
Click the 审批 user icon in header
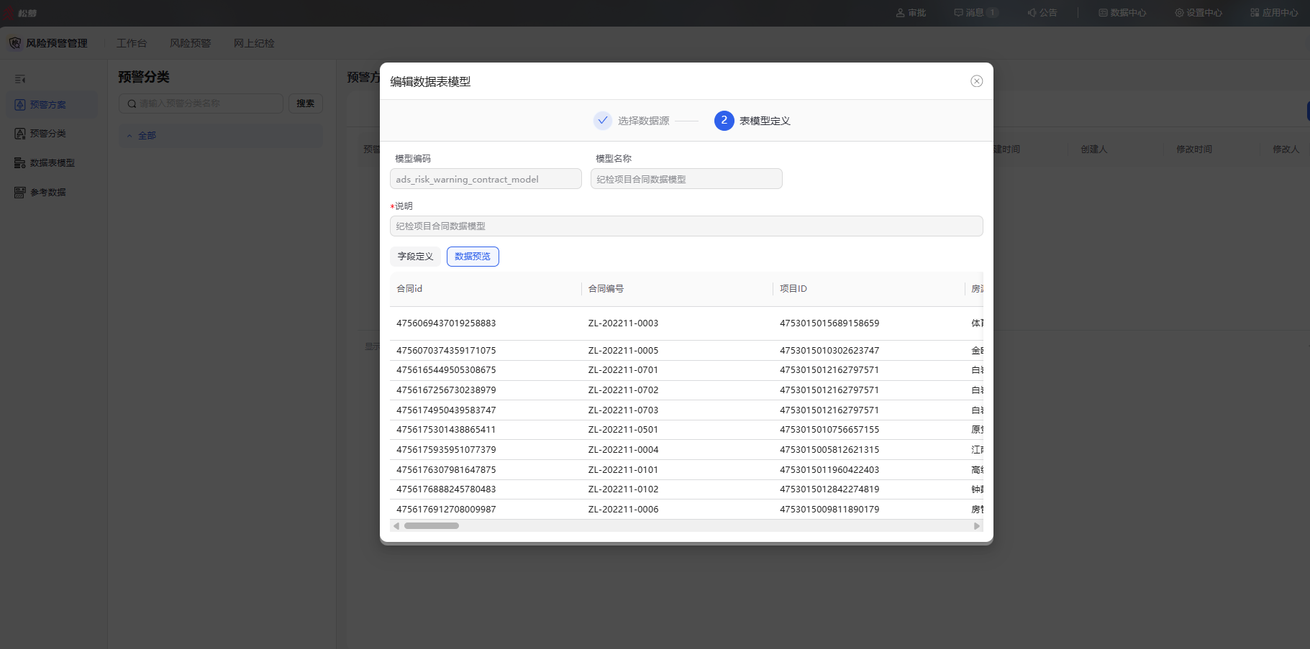[x=900, y=13]
